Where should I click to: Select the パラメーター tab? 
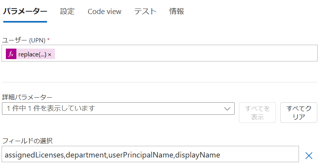25,11
